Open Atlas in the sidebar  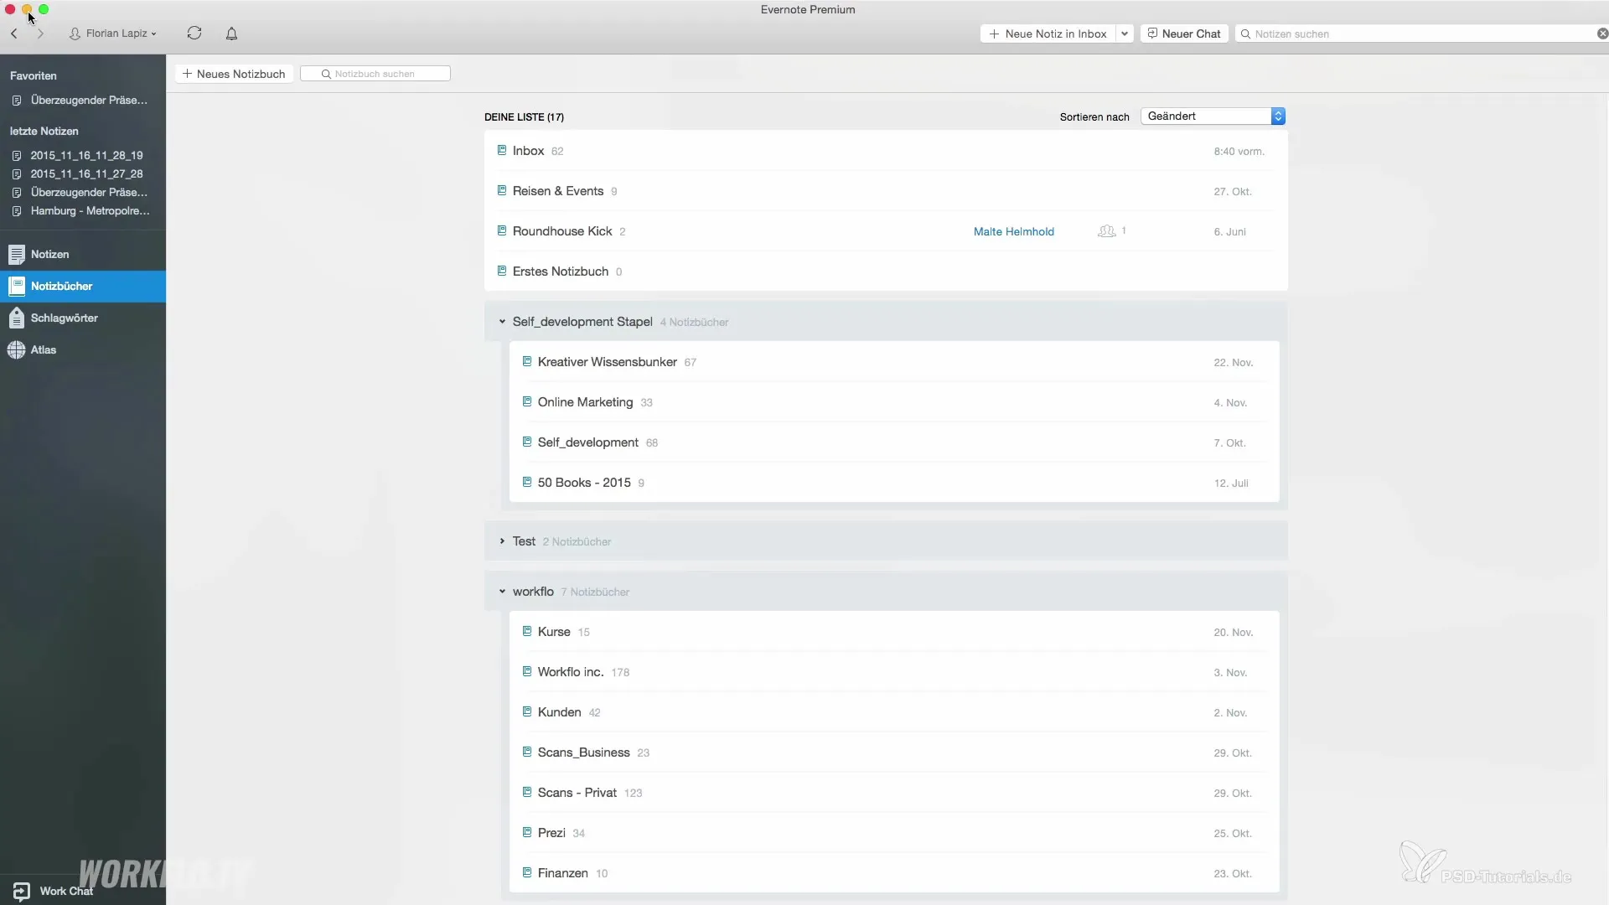tap(83, 349)
